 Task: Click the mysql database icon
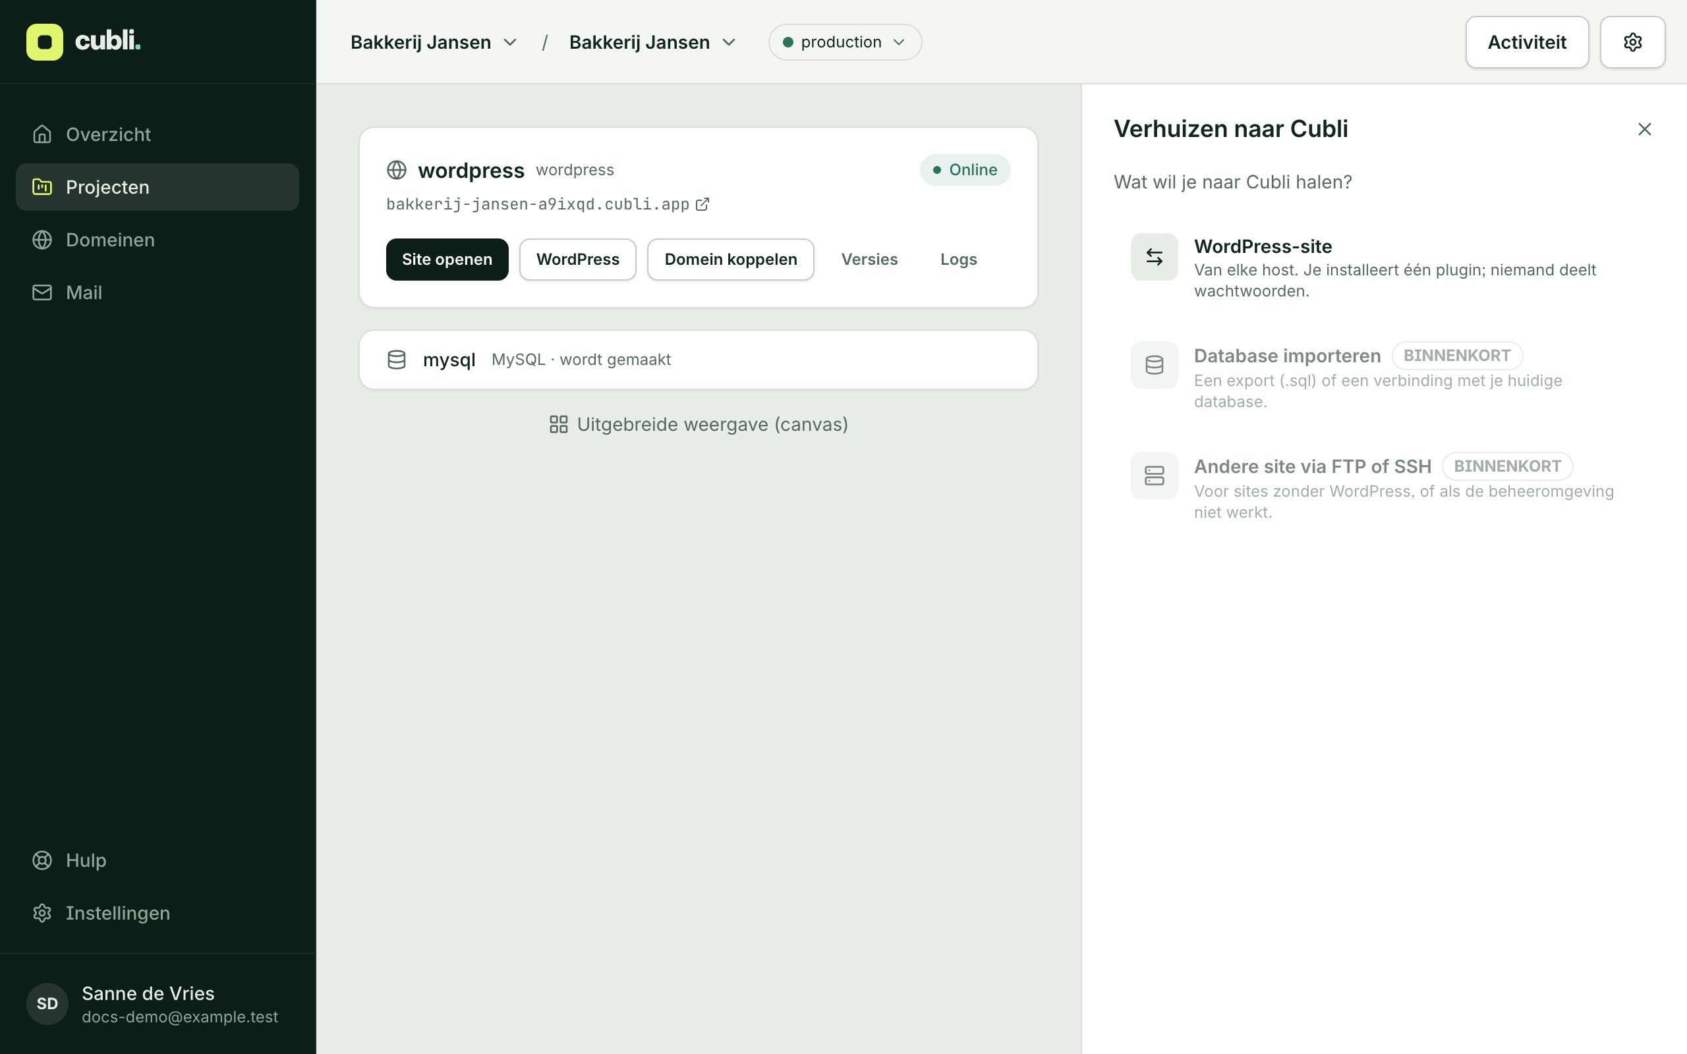pyautogui.click(x=397, y=360)
